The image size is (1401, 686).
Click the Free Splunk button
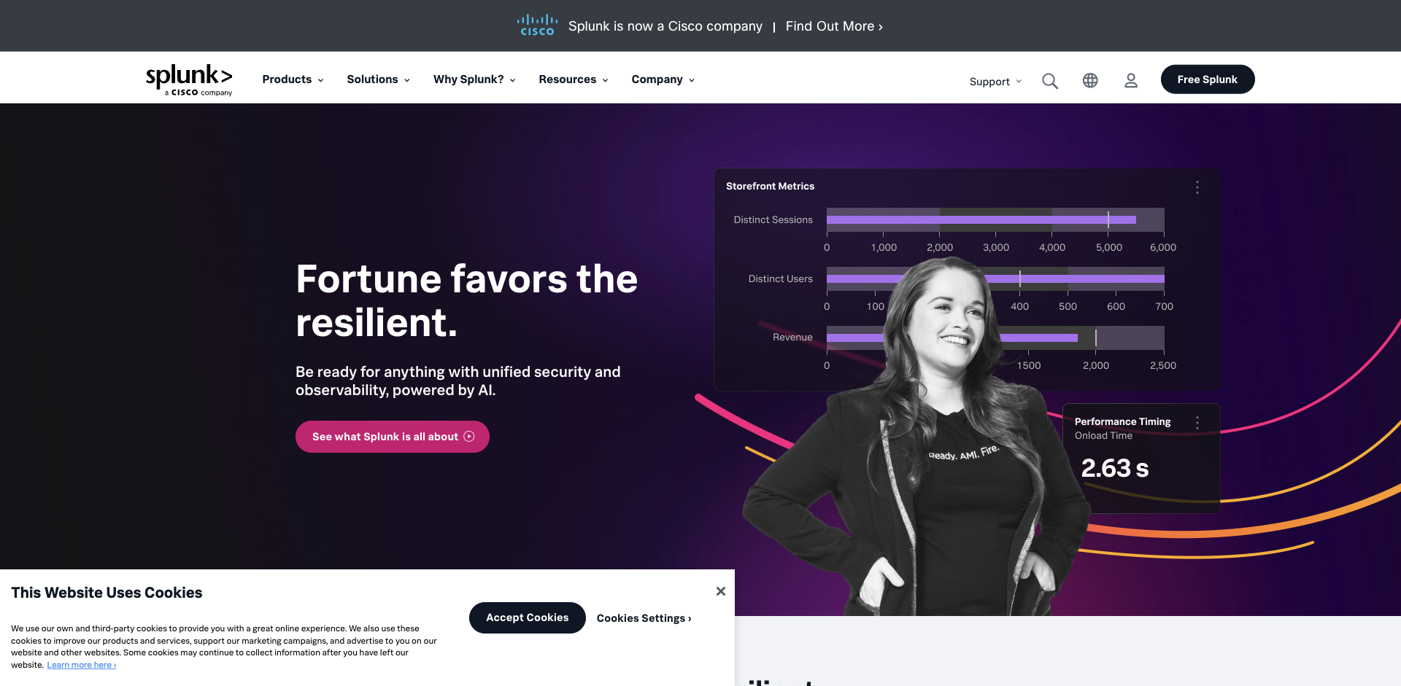(1208, 79)
